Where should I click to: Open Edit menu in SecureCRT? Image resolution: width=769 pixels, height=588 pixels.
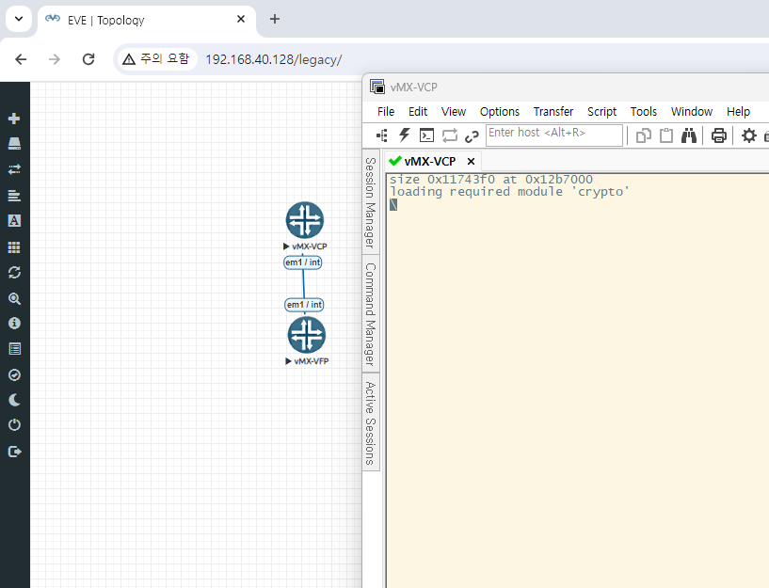[x=418, y=112]
